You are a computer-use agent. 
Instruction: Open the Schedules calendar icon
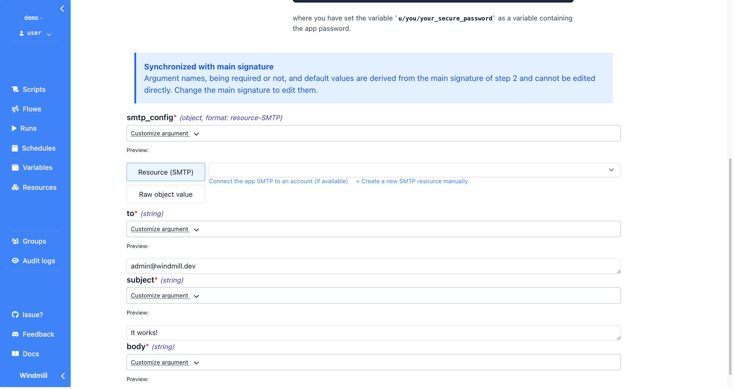[15, 148]
